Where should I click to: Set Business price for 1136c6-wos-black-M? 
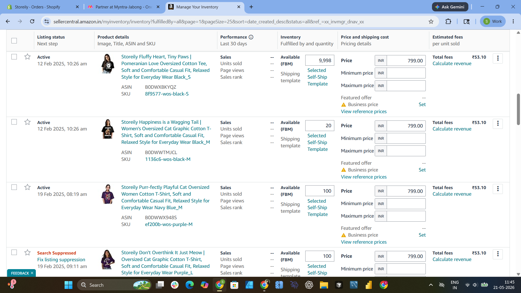[x=422, y=170]
